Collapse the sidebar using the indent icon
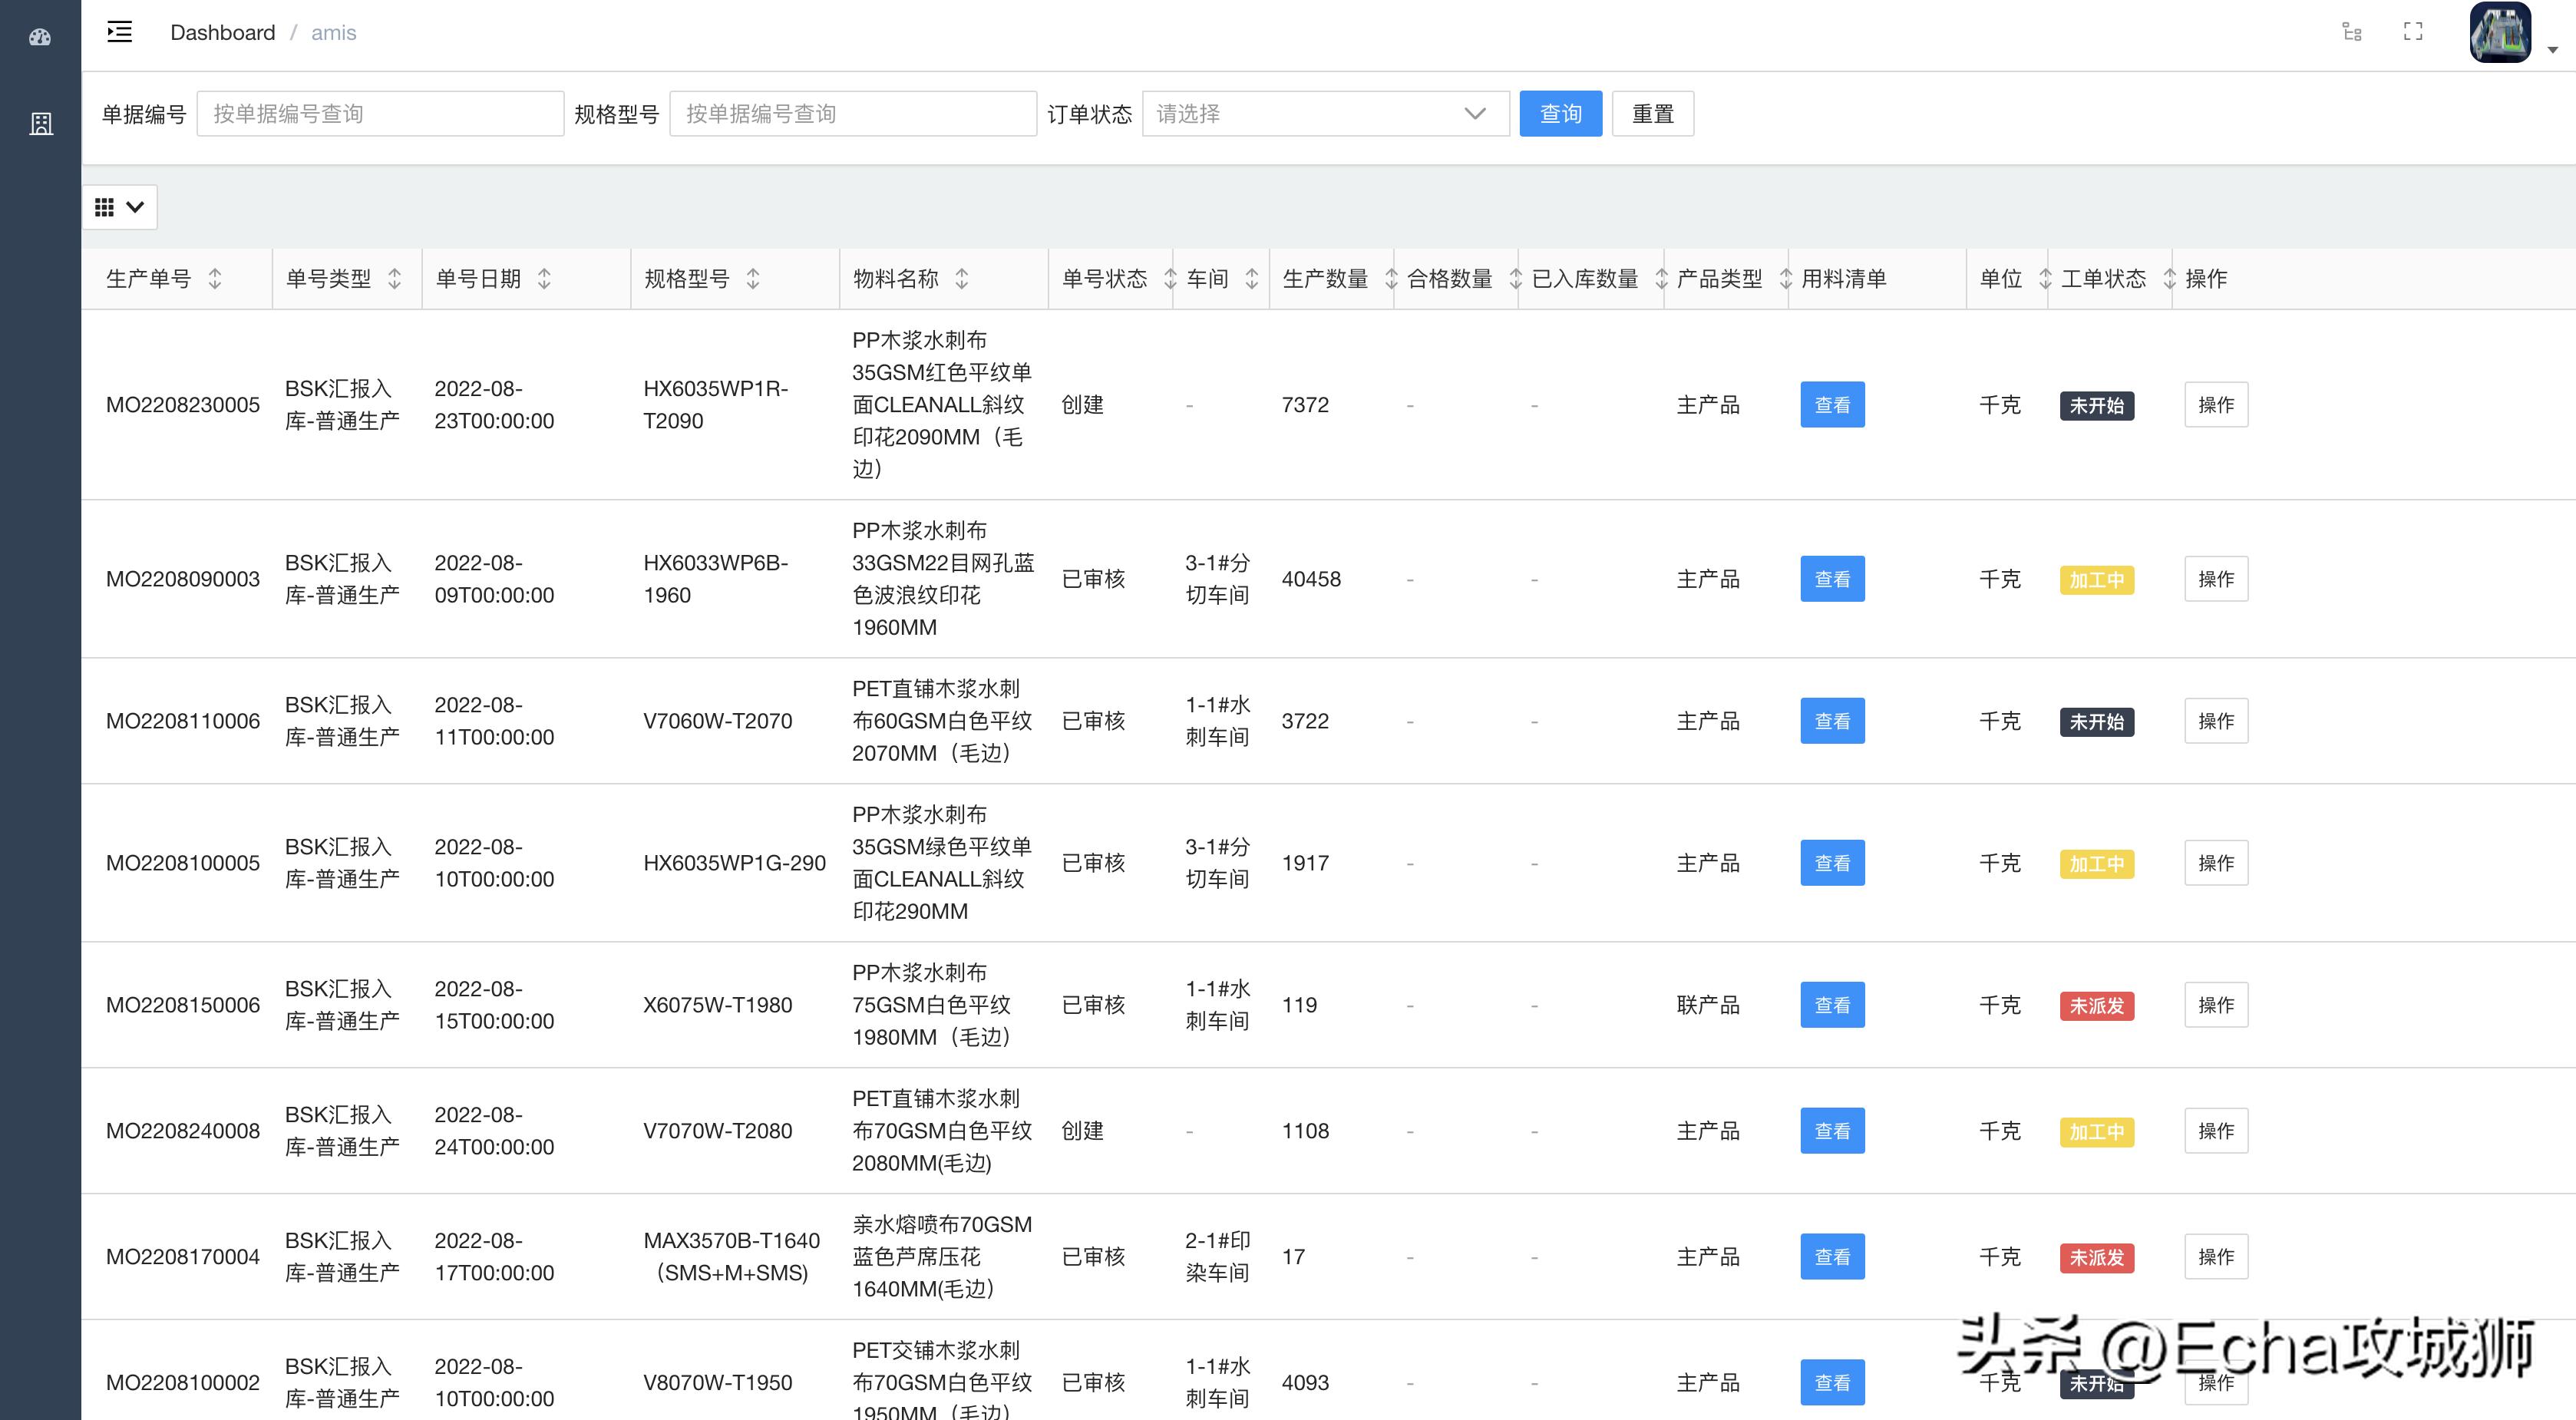Screen dimensions: 2576x1420 click(x=119, y=32)
